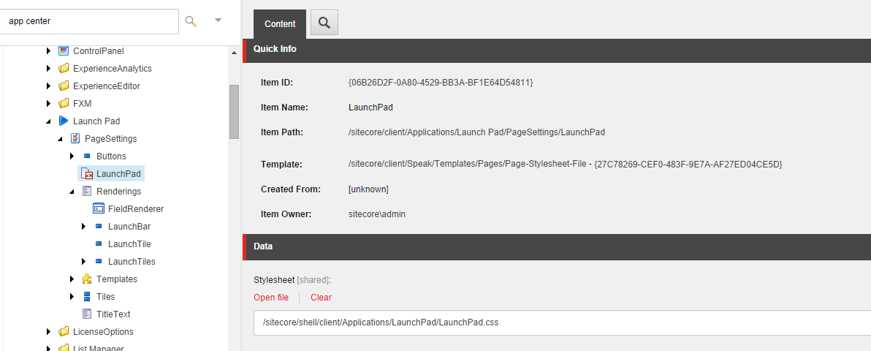Expand the FXM folder node

[49, 104]
